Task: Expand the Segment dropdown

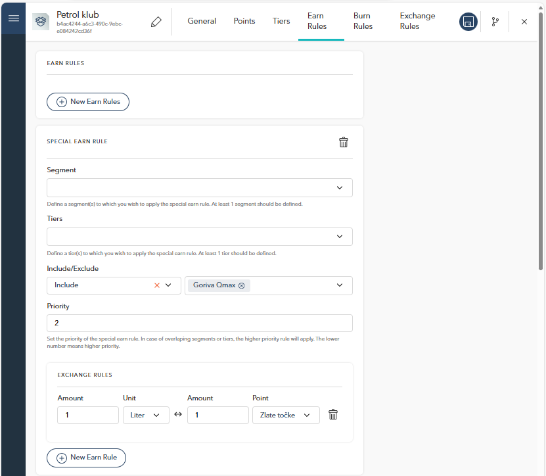Action: pos(200,188)
